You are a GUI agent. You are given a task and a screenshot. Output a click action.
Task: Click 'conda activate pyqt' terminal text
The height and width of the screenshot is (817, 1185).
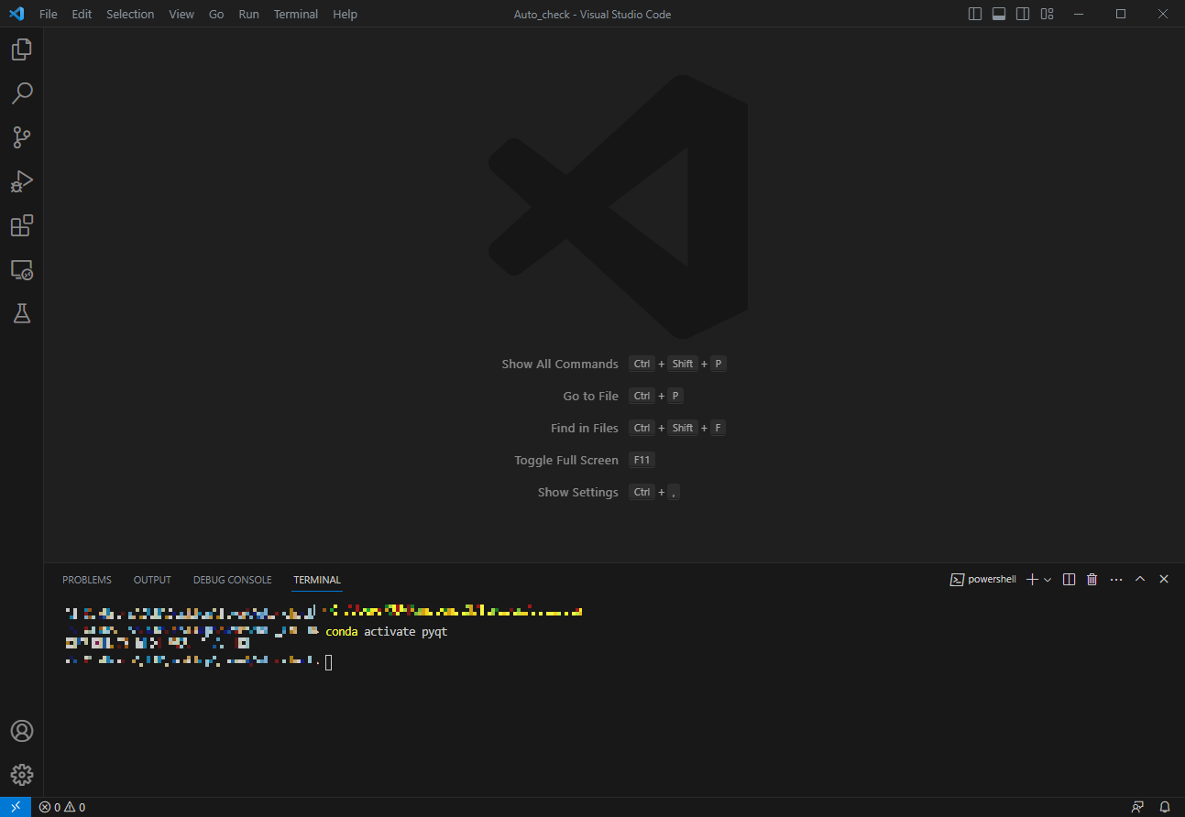tap(387, 632)
